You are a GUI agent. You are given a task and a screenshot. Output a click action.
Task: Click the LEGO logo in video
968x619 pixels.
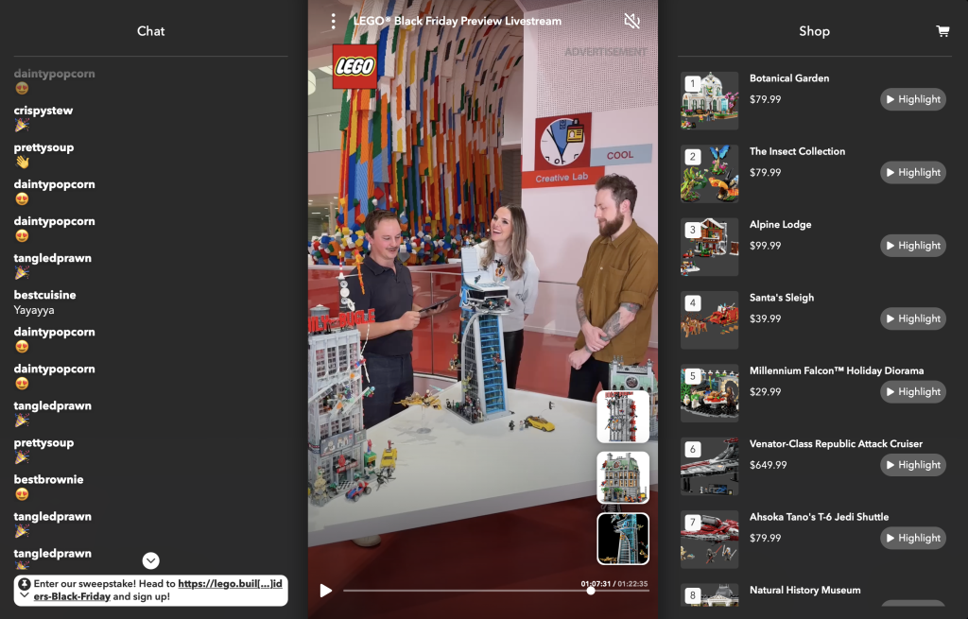click(354, 66)
